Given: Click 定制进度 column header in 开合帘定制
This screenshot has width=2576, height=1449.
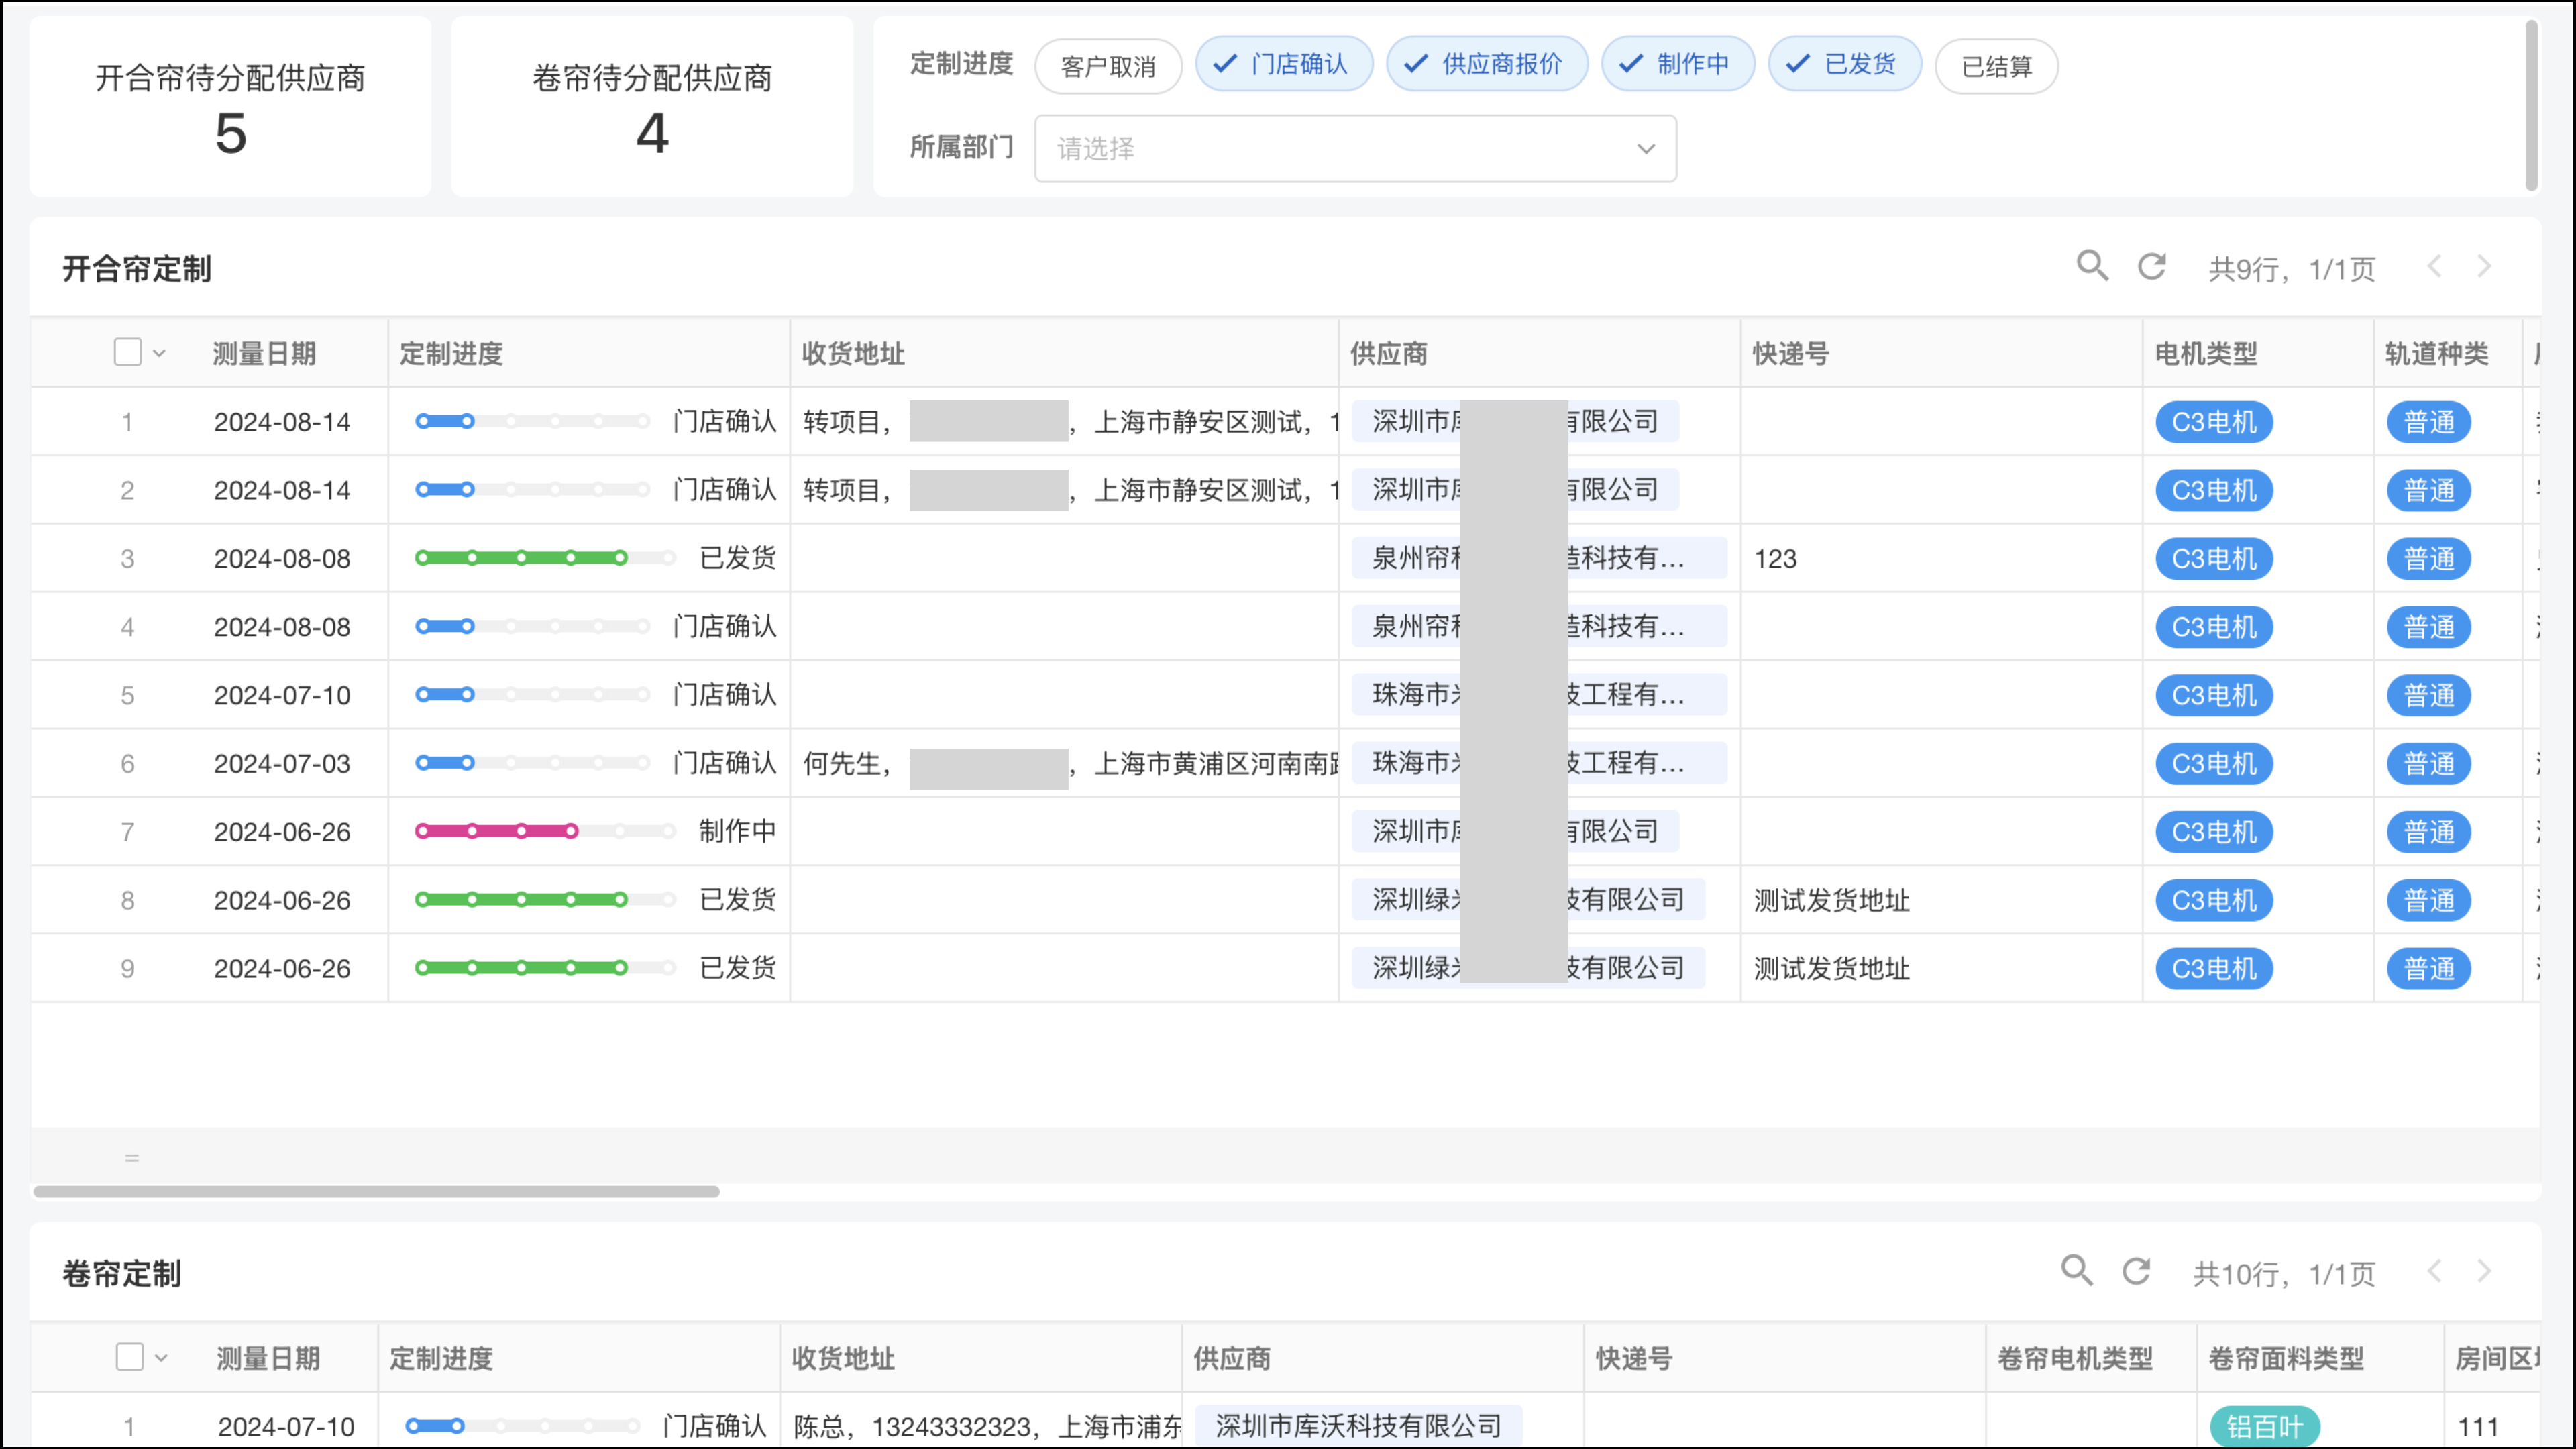Looking at the screenshot, I should coord(451,353).
